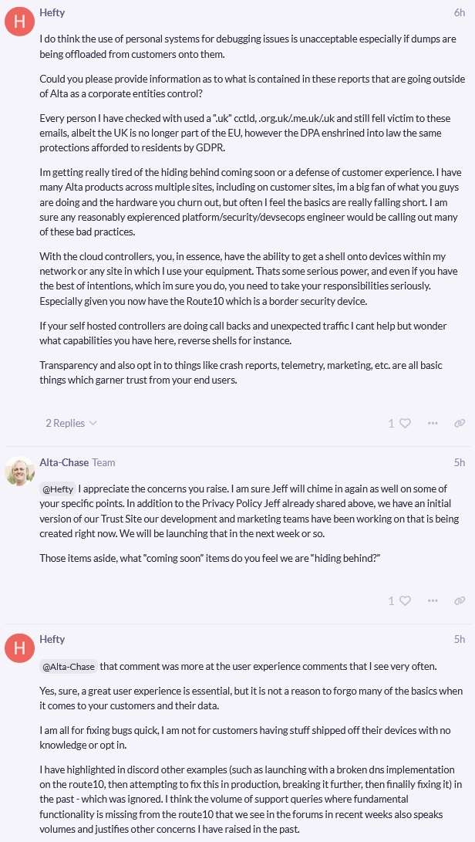
Task: View like count on Hefty's first post
Action: click(x=391, y=423)
